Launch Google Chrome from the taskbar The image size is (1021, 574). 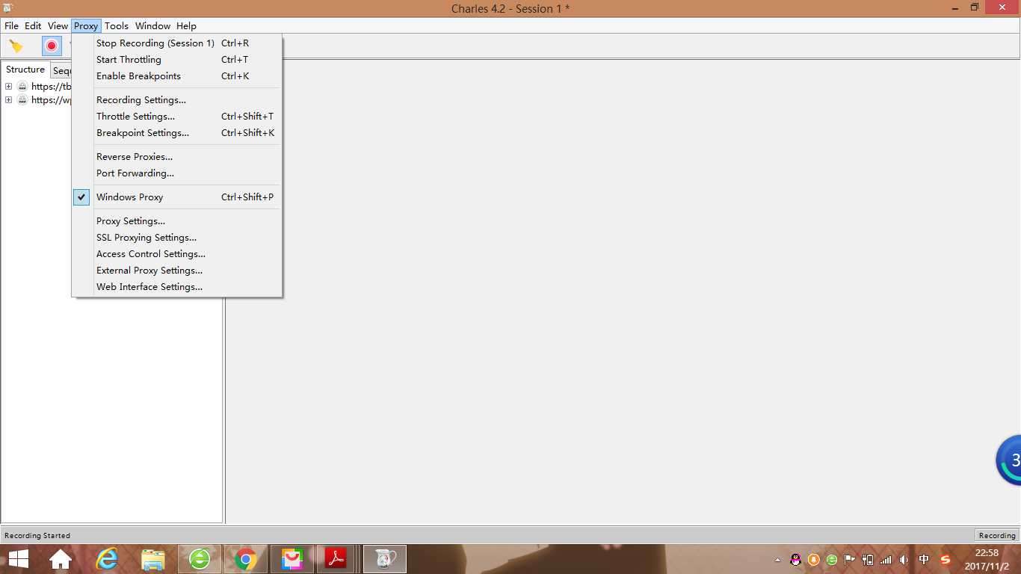[x=246, y=559]
